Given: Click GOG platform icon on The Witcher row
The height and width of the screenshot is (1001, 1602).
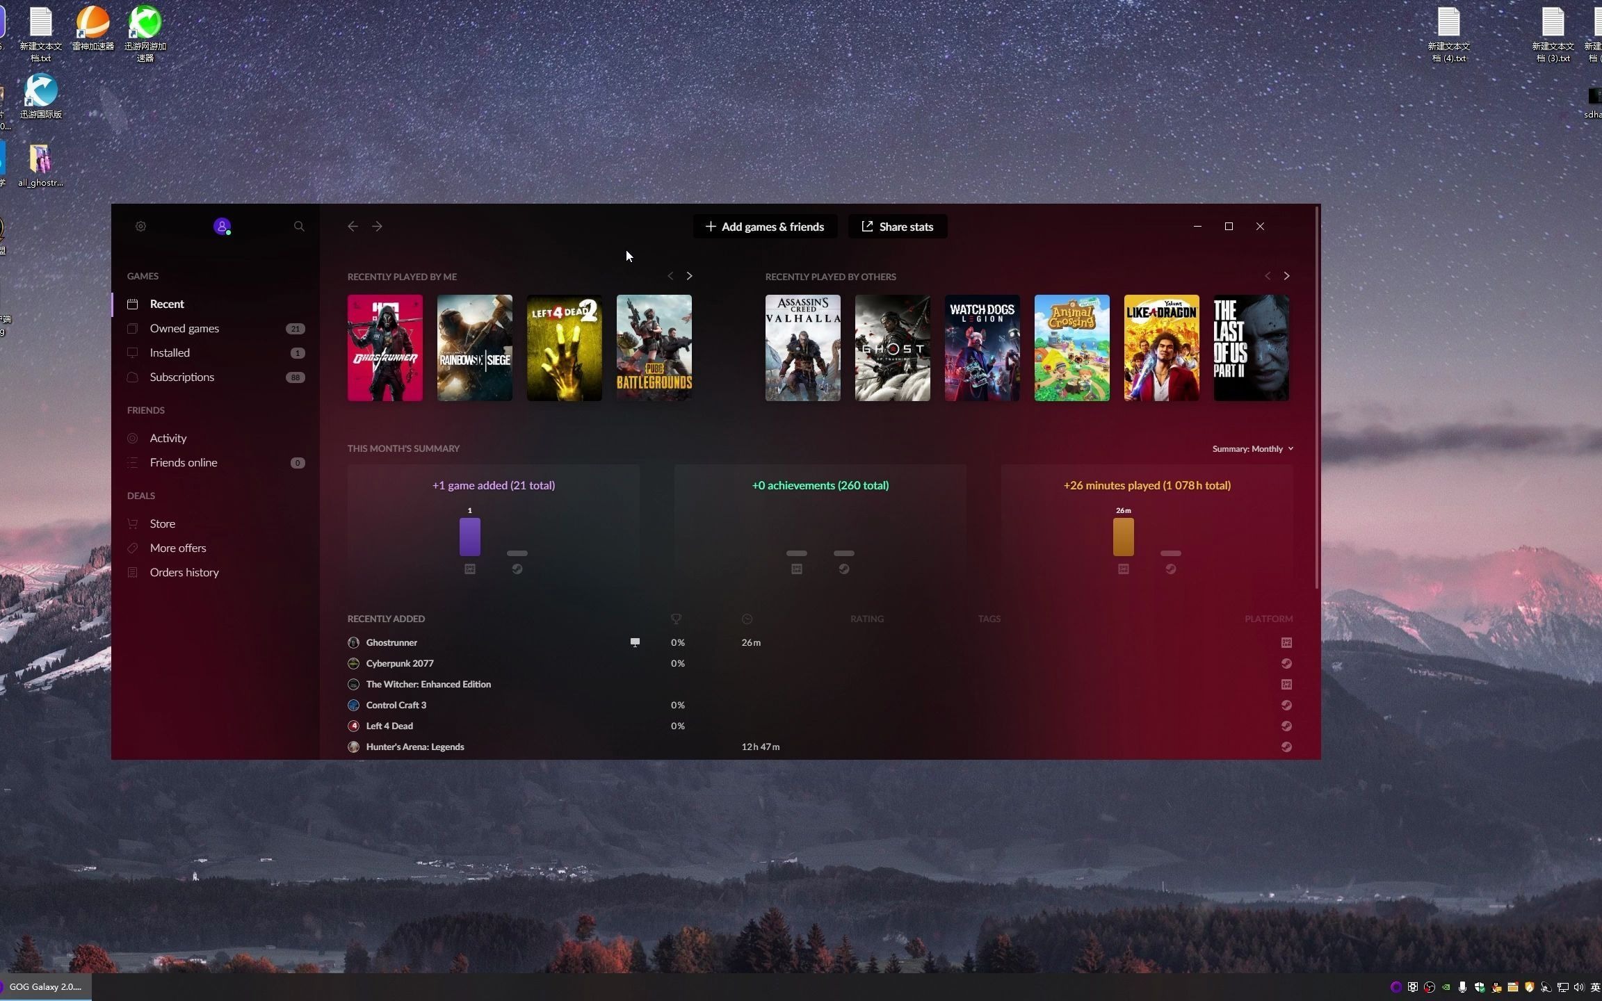Looking at the screenshot, I should click(x=1286, y=684).
